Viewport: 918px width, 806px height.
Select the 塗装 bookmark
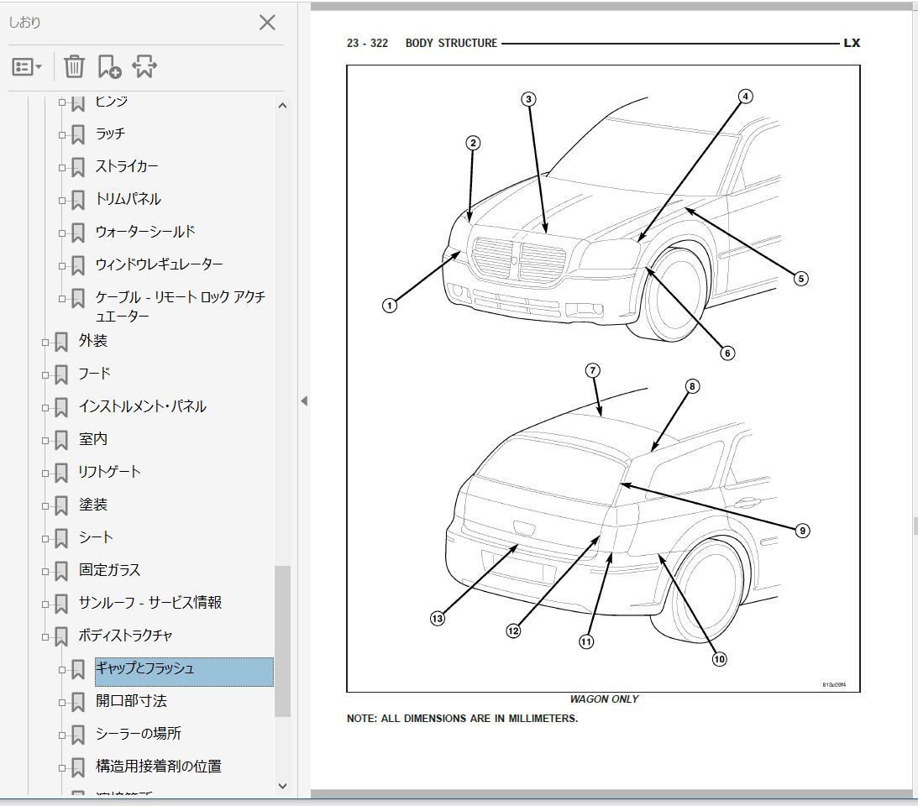93,505
